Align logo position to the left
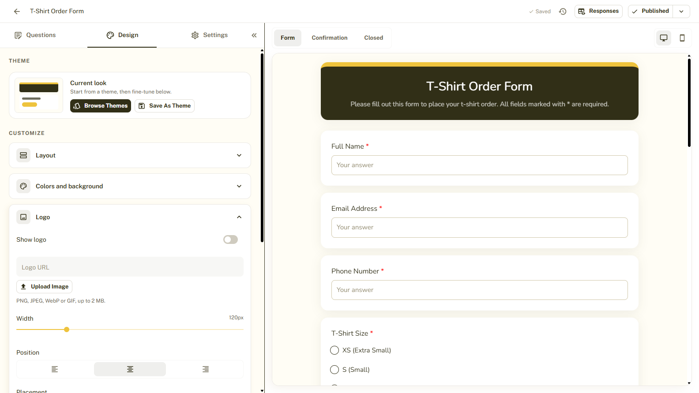The width and height of the screenshot is (699, 393). (55, 369)
